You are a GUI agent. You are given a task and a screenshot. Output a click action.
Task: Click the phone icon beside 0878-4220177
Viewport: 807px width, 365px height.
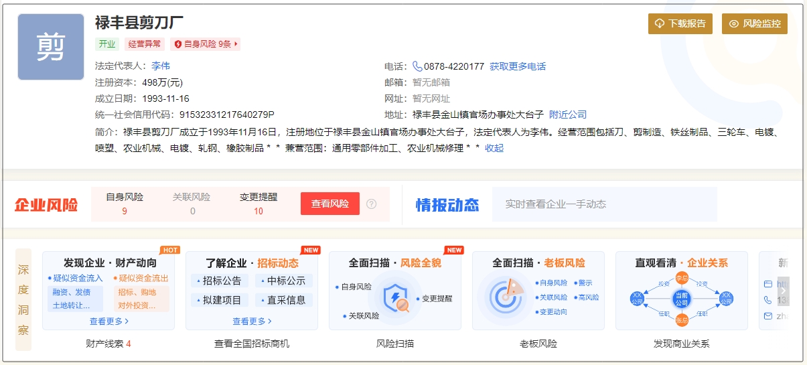[x=417, y=66]
